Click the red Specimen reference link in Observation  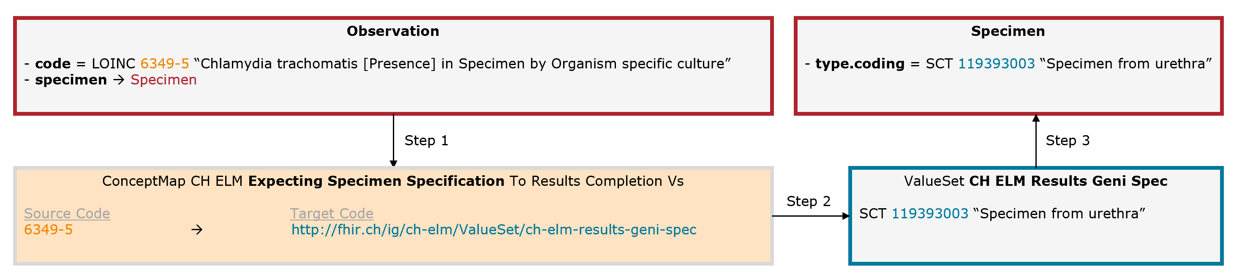[x=163, y=80]
